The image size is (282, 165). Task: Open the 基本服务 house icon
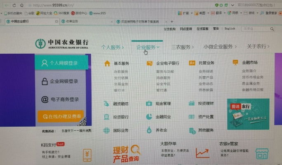107,64
